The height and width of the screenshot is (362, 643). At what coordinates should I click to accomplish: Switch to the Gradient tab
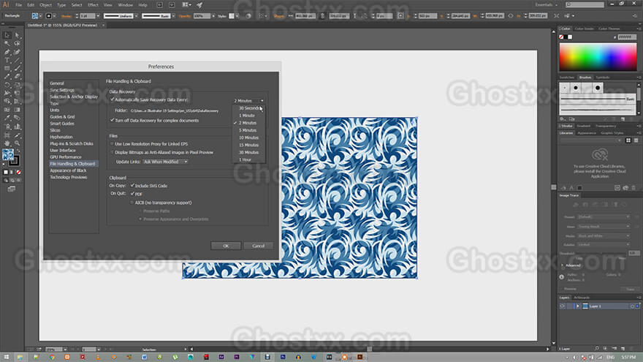pos(584,126)
